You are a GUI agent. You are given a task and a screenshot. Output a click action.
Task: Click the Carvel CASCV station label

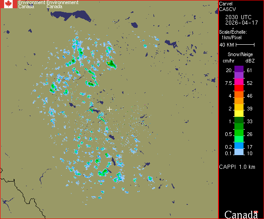pyautogui.click(x=227, y=6)
